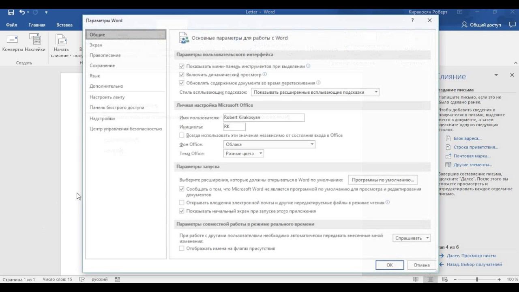Open the Дополнительно options category
519x292 pixels.
click(126, 86)
